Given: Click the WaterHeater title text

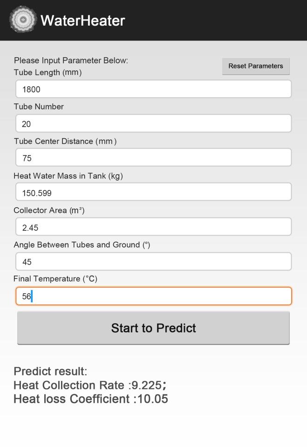Looking at the screenshot, I should click(x=83, y=20).
